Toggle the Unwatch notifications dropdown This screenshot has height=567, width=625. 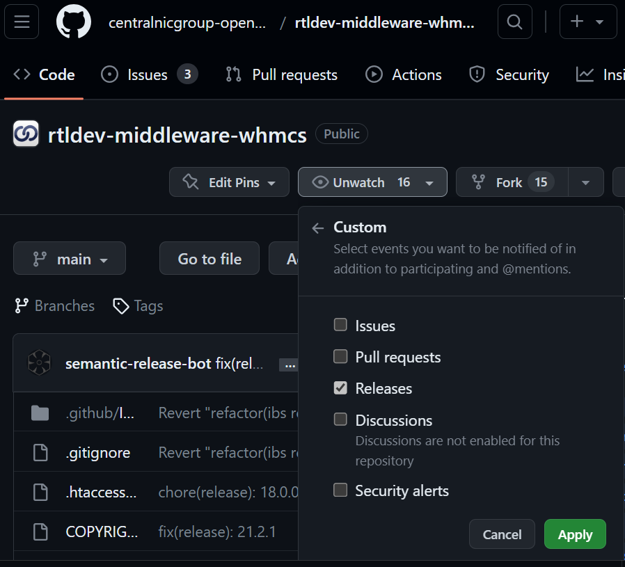[372, 182]
